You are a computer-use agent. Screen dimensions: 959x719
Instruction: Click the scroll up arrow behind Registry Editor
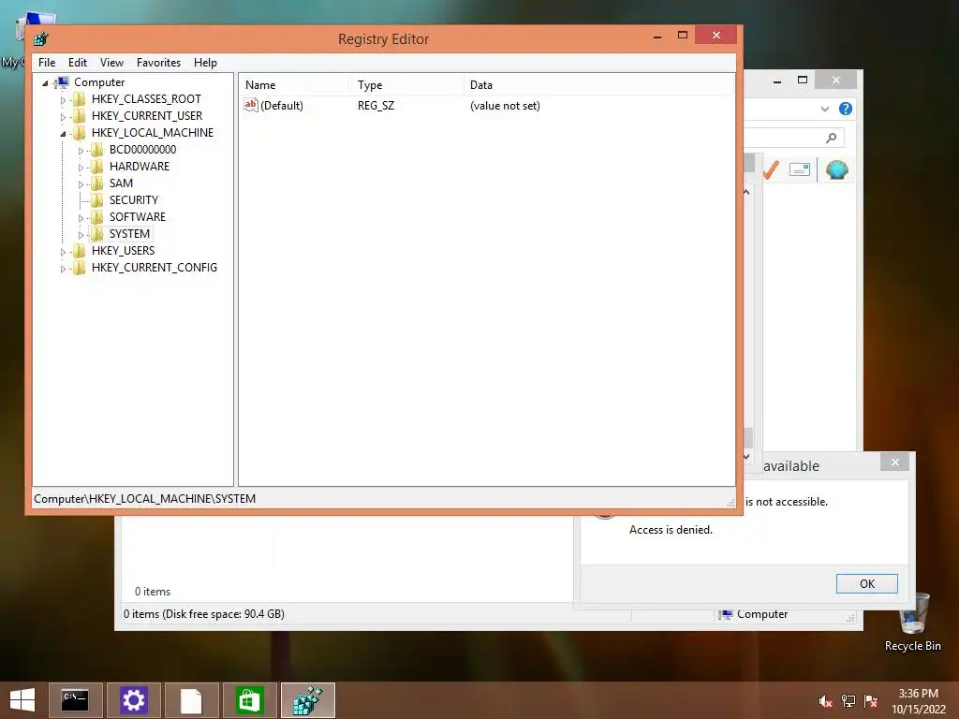tap(746, 193)
